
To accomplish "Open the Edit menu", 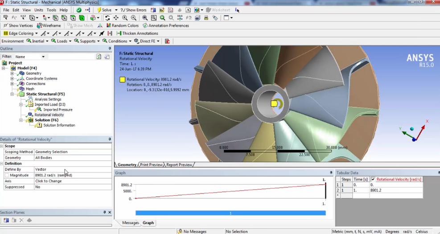I will click(x=16, y=10).
